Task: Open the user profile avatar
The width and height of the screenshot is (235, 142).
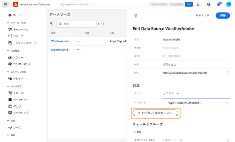Action: (228, 4)
